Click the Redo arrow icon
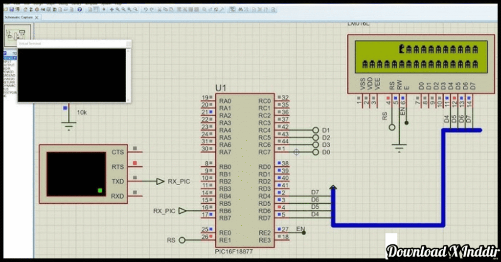Screen dimensions: 501x262 [x=152, y=9]
